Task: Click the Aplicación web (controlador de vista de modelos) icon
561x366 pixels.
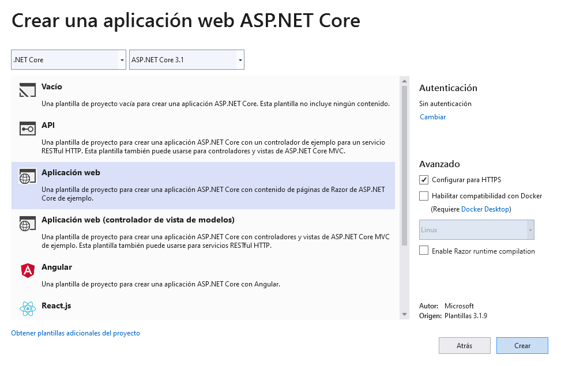Action: (27, 224)
